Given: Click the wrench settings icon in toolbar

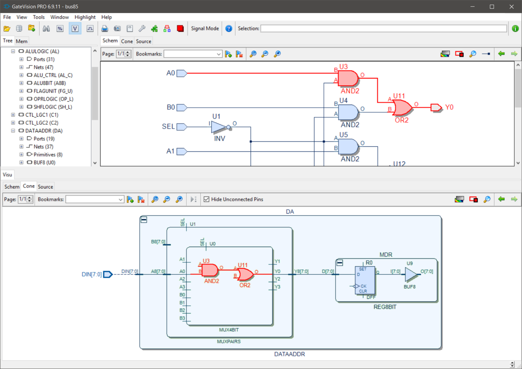Looking at the screenshot, I should [142, 29].
